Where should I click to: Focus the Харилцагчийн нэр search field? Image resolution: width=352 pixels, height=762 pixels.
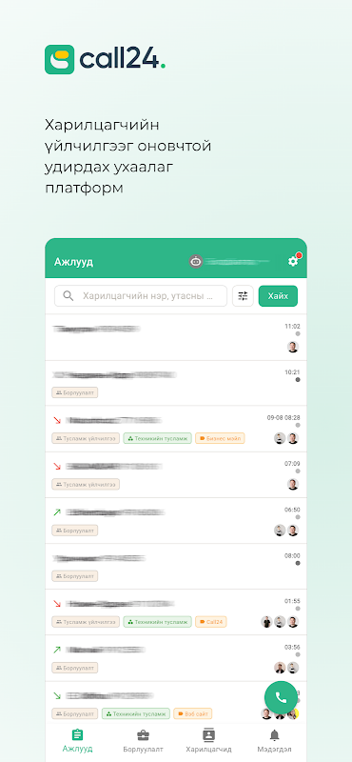(x=141, y=296)
